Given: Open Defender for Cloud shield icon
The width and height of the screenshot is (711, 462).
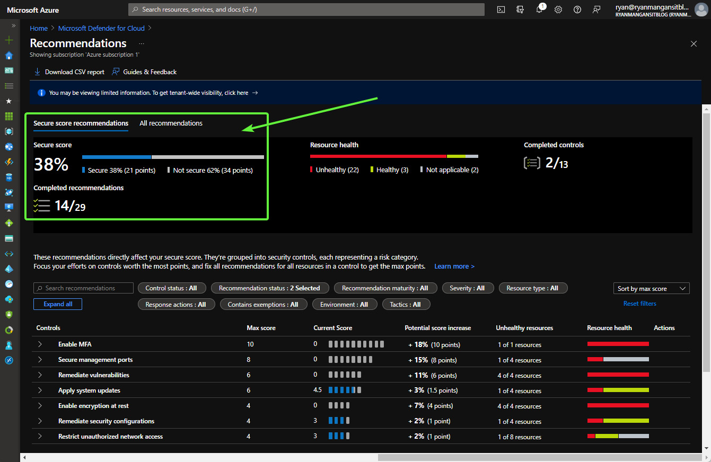Looking at the screenshot, I should click(8, 315).
